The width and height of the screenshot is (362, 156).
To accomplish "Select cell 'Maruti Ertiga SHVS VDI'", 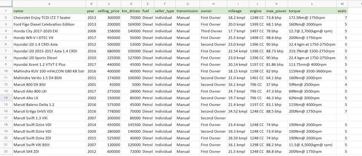I will click(49, 111).
